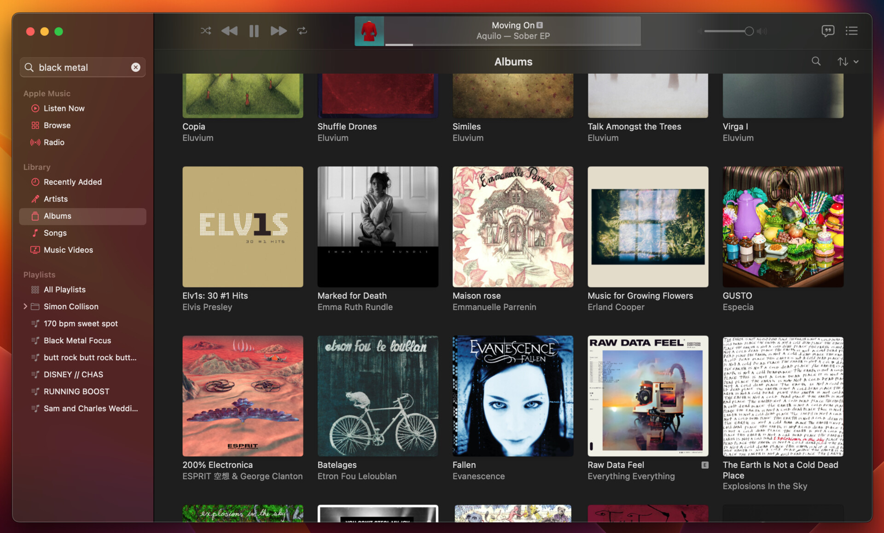Click the search input field

coord(82,67)
